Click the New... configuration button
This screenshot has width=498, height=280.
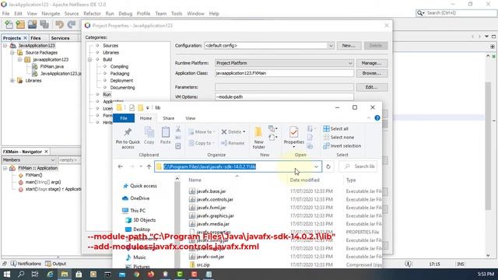[x=349, y=46]
